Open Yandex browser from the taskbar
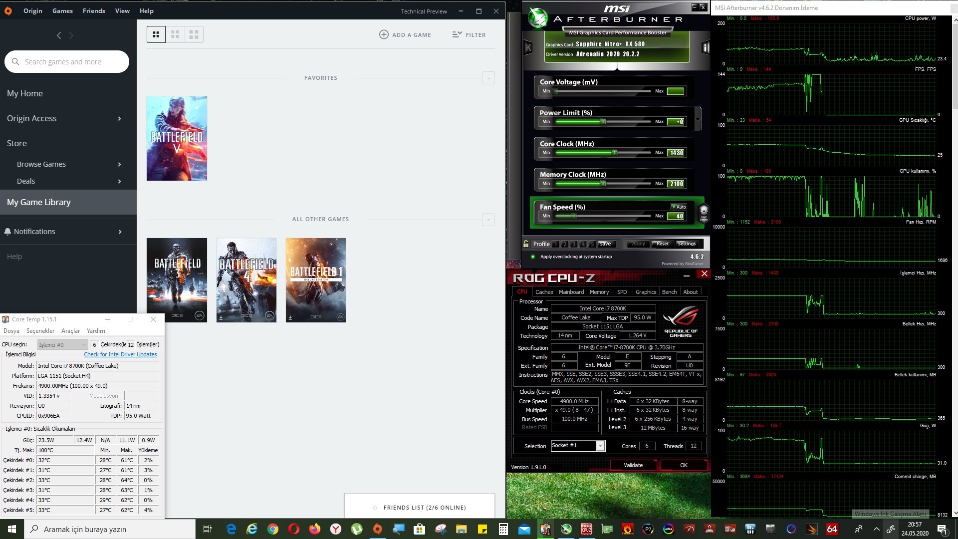This screenshot has width=958, height=539. pos(336,529)
